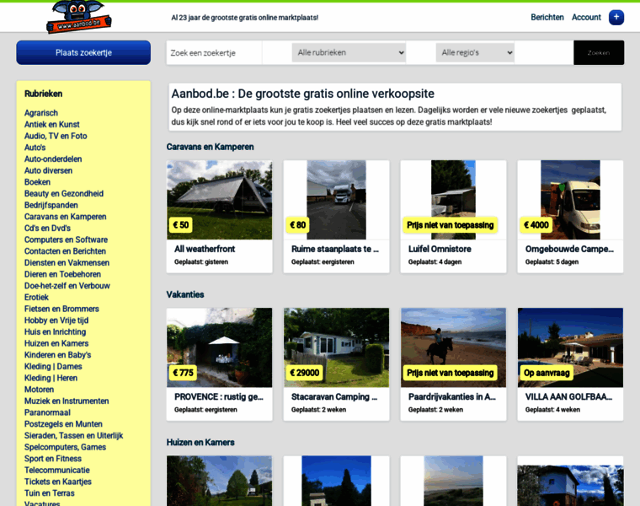Click Huizen en Kamers in sidebar
640x506 pixels.
(x=56, y=343)
